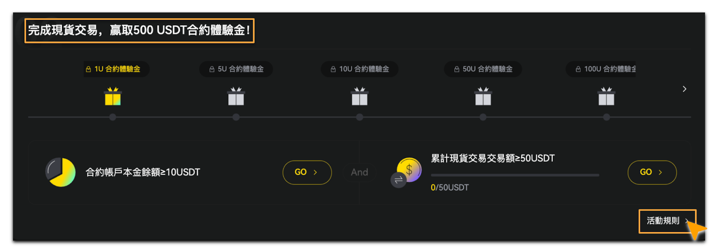Click the spot trading volume progress bar

pyautogui.click(x=515, y=175)
